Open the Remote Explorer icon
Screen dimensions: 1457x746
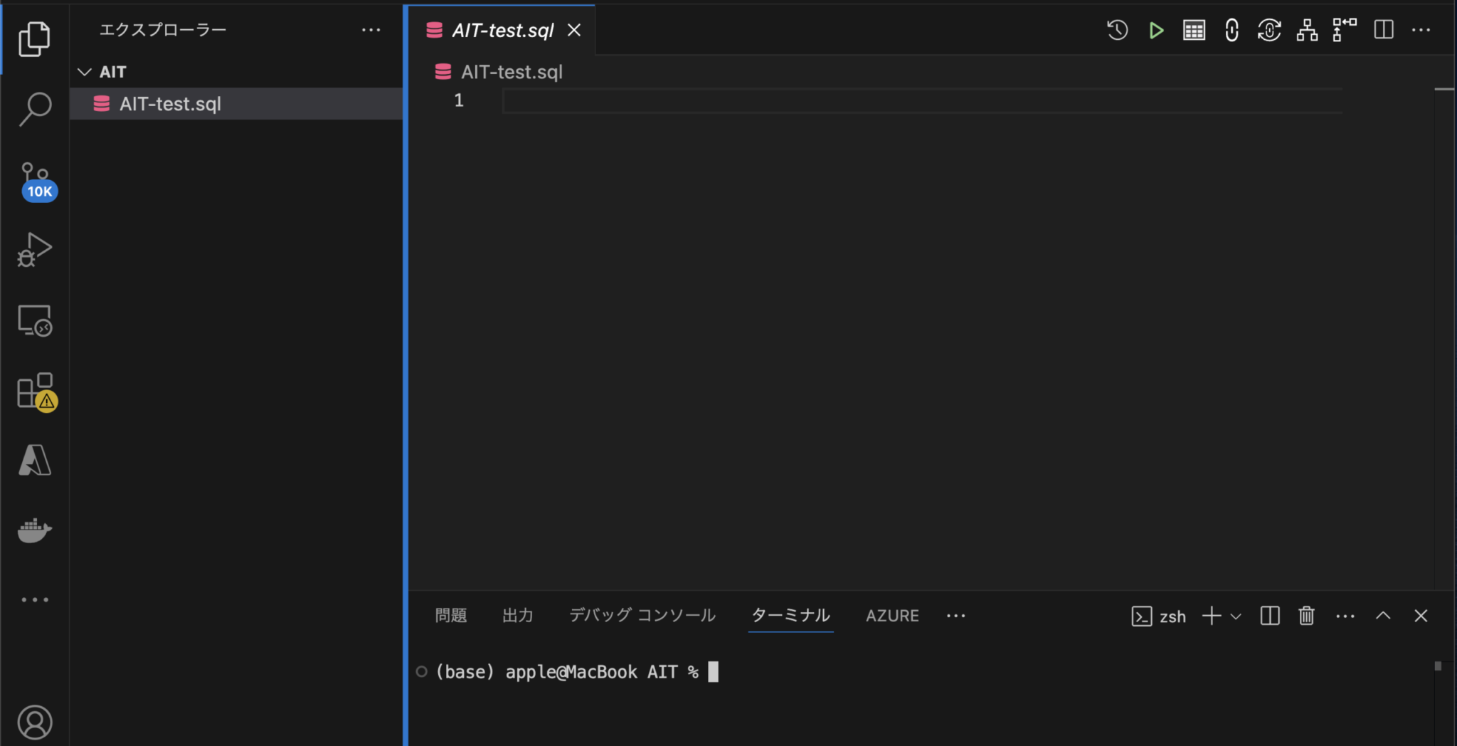(34, 320)
